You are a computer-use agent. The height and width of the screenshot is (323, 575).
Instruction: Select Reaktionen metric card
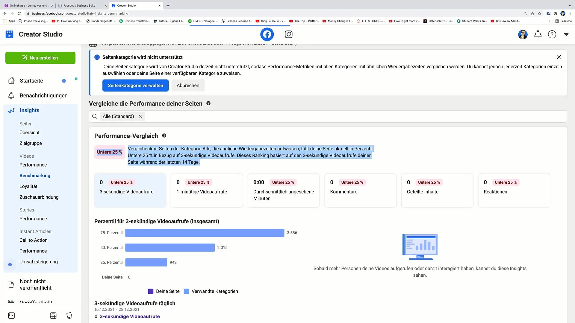click(x=514, y=190)
